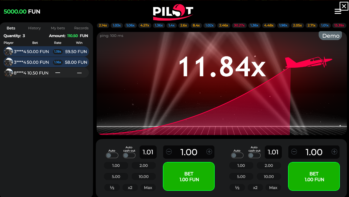Viewport: 349px width, 197px height.
Task: Toggle Auto cash out on right panel
Action: 254,155
